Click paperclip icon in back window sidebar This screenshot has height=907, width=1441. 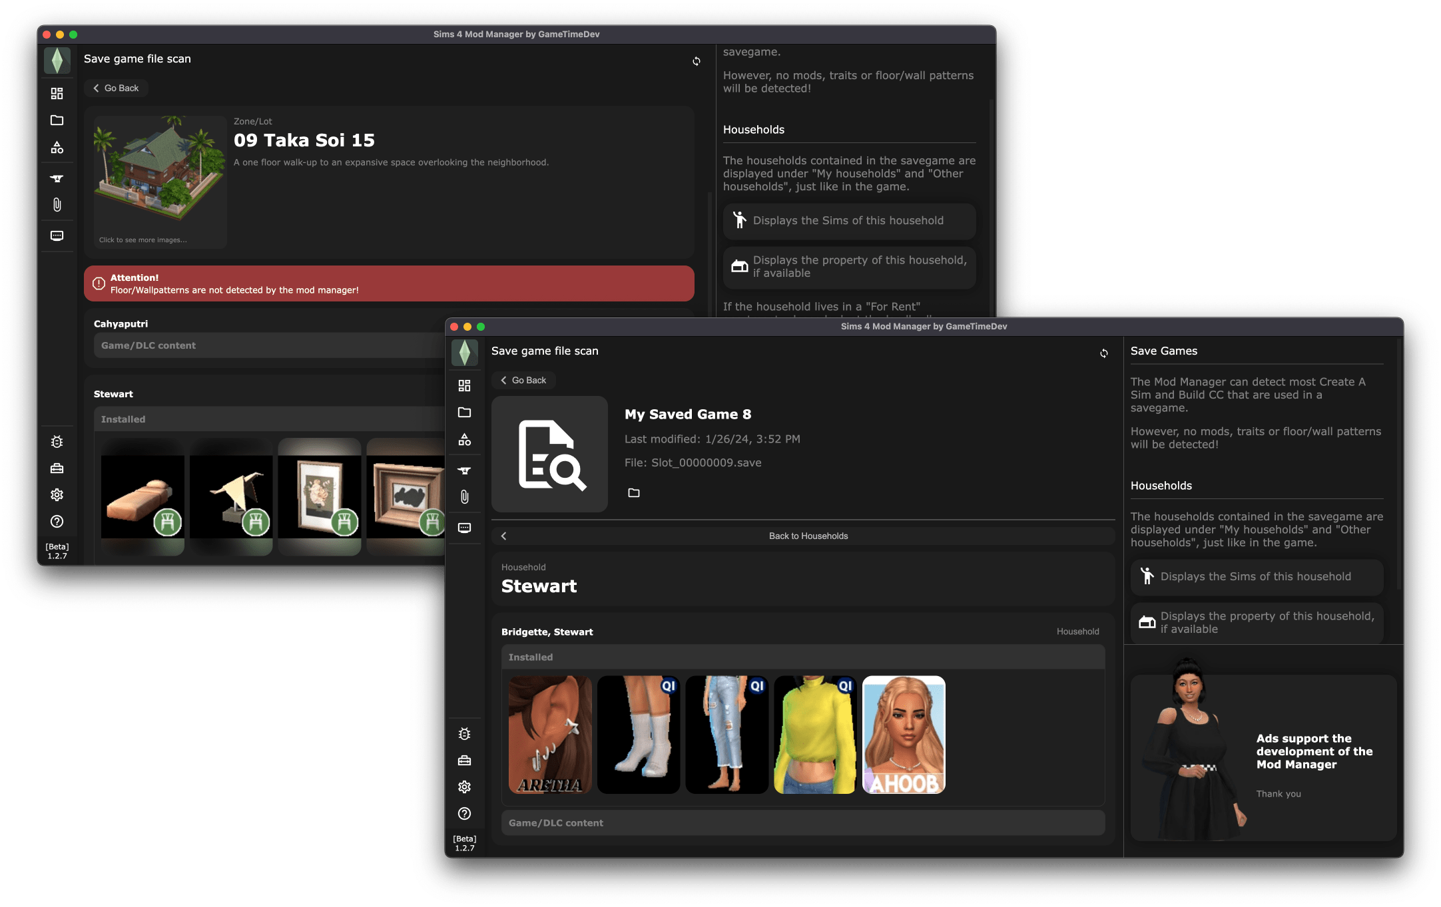(x=57, y=205)
